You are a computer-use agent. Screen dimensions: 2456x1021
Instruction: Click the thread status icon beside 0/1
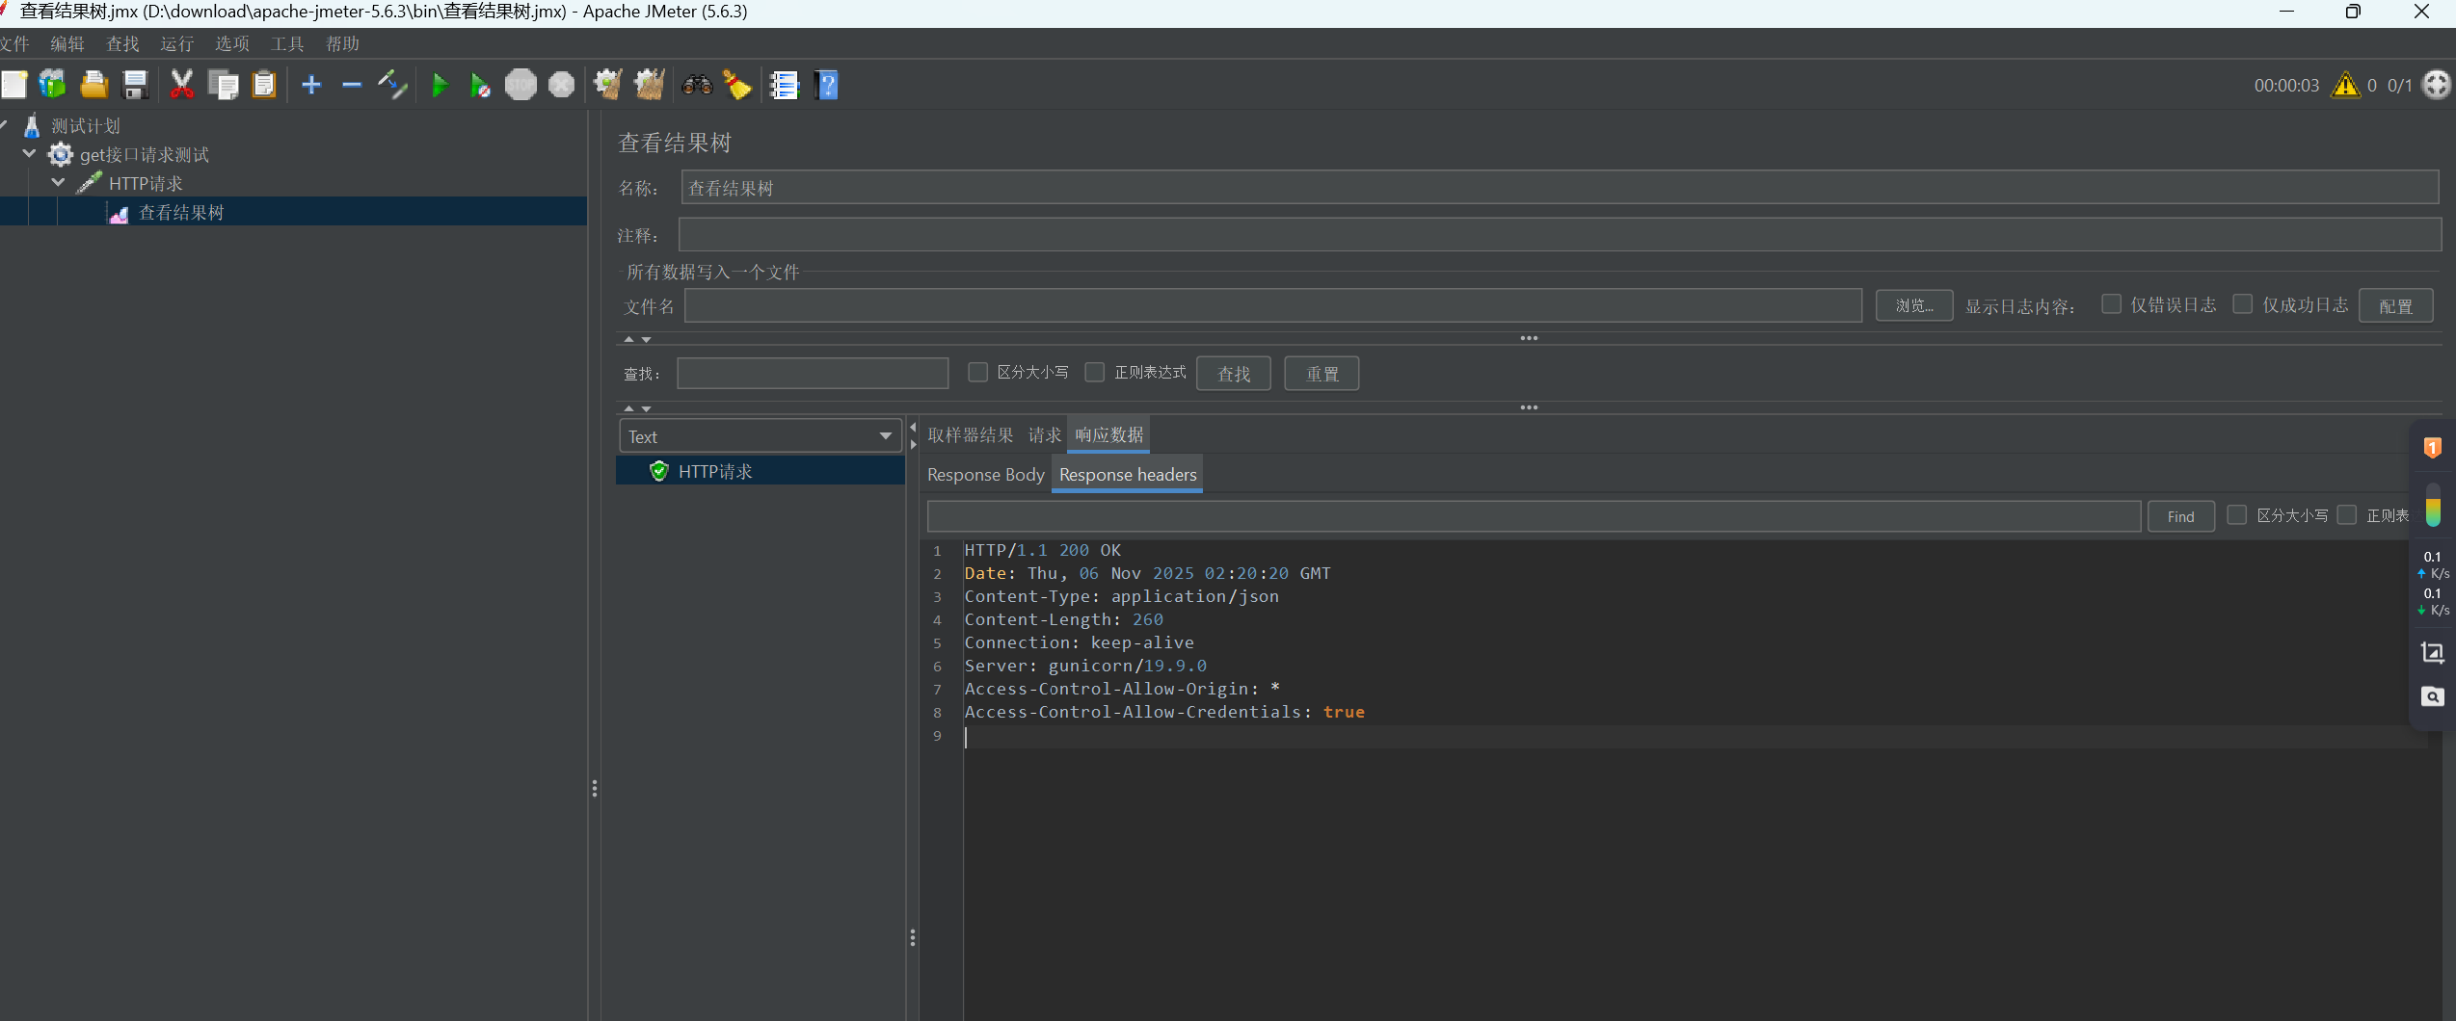(x=2436, y=85)
